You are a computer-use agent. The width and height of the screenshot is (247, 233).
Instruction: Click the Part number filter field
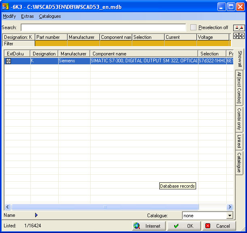click(51, 43)
